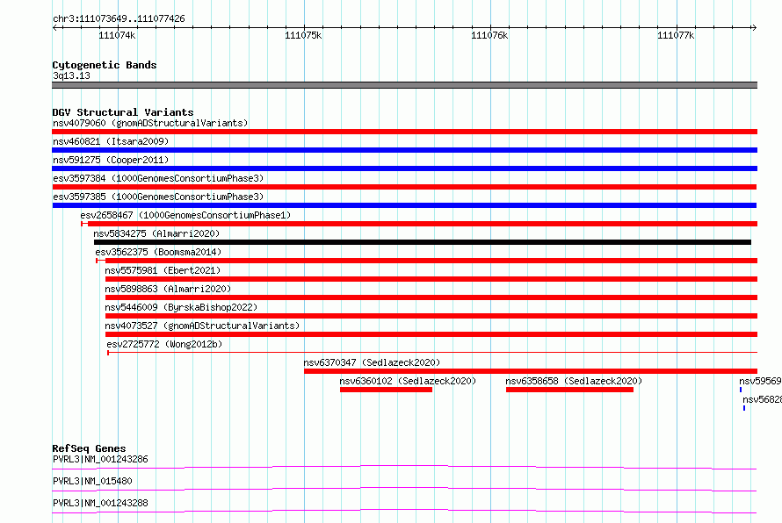This screenshot has height=523, width=782.
Task: Click the truncated nsv59569 label at right edge
Action: [760, 381]
